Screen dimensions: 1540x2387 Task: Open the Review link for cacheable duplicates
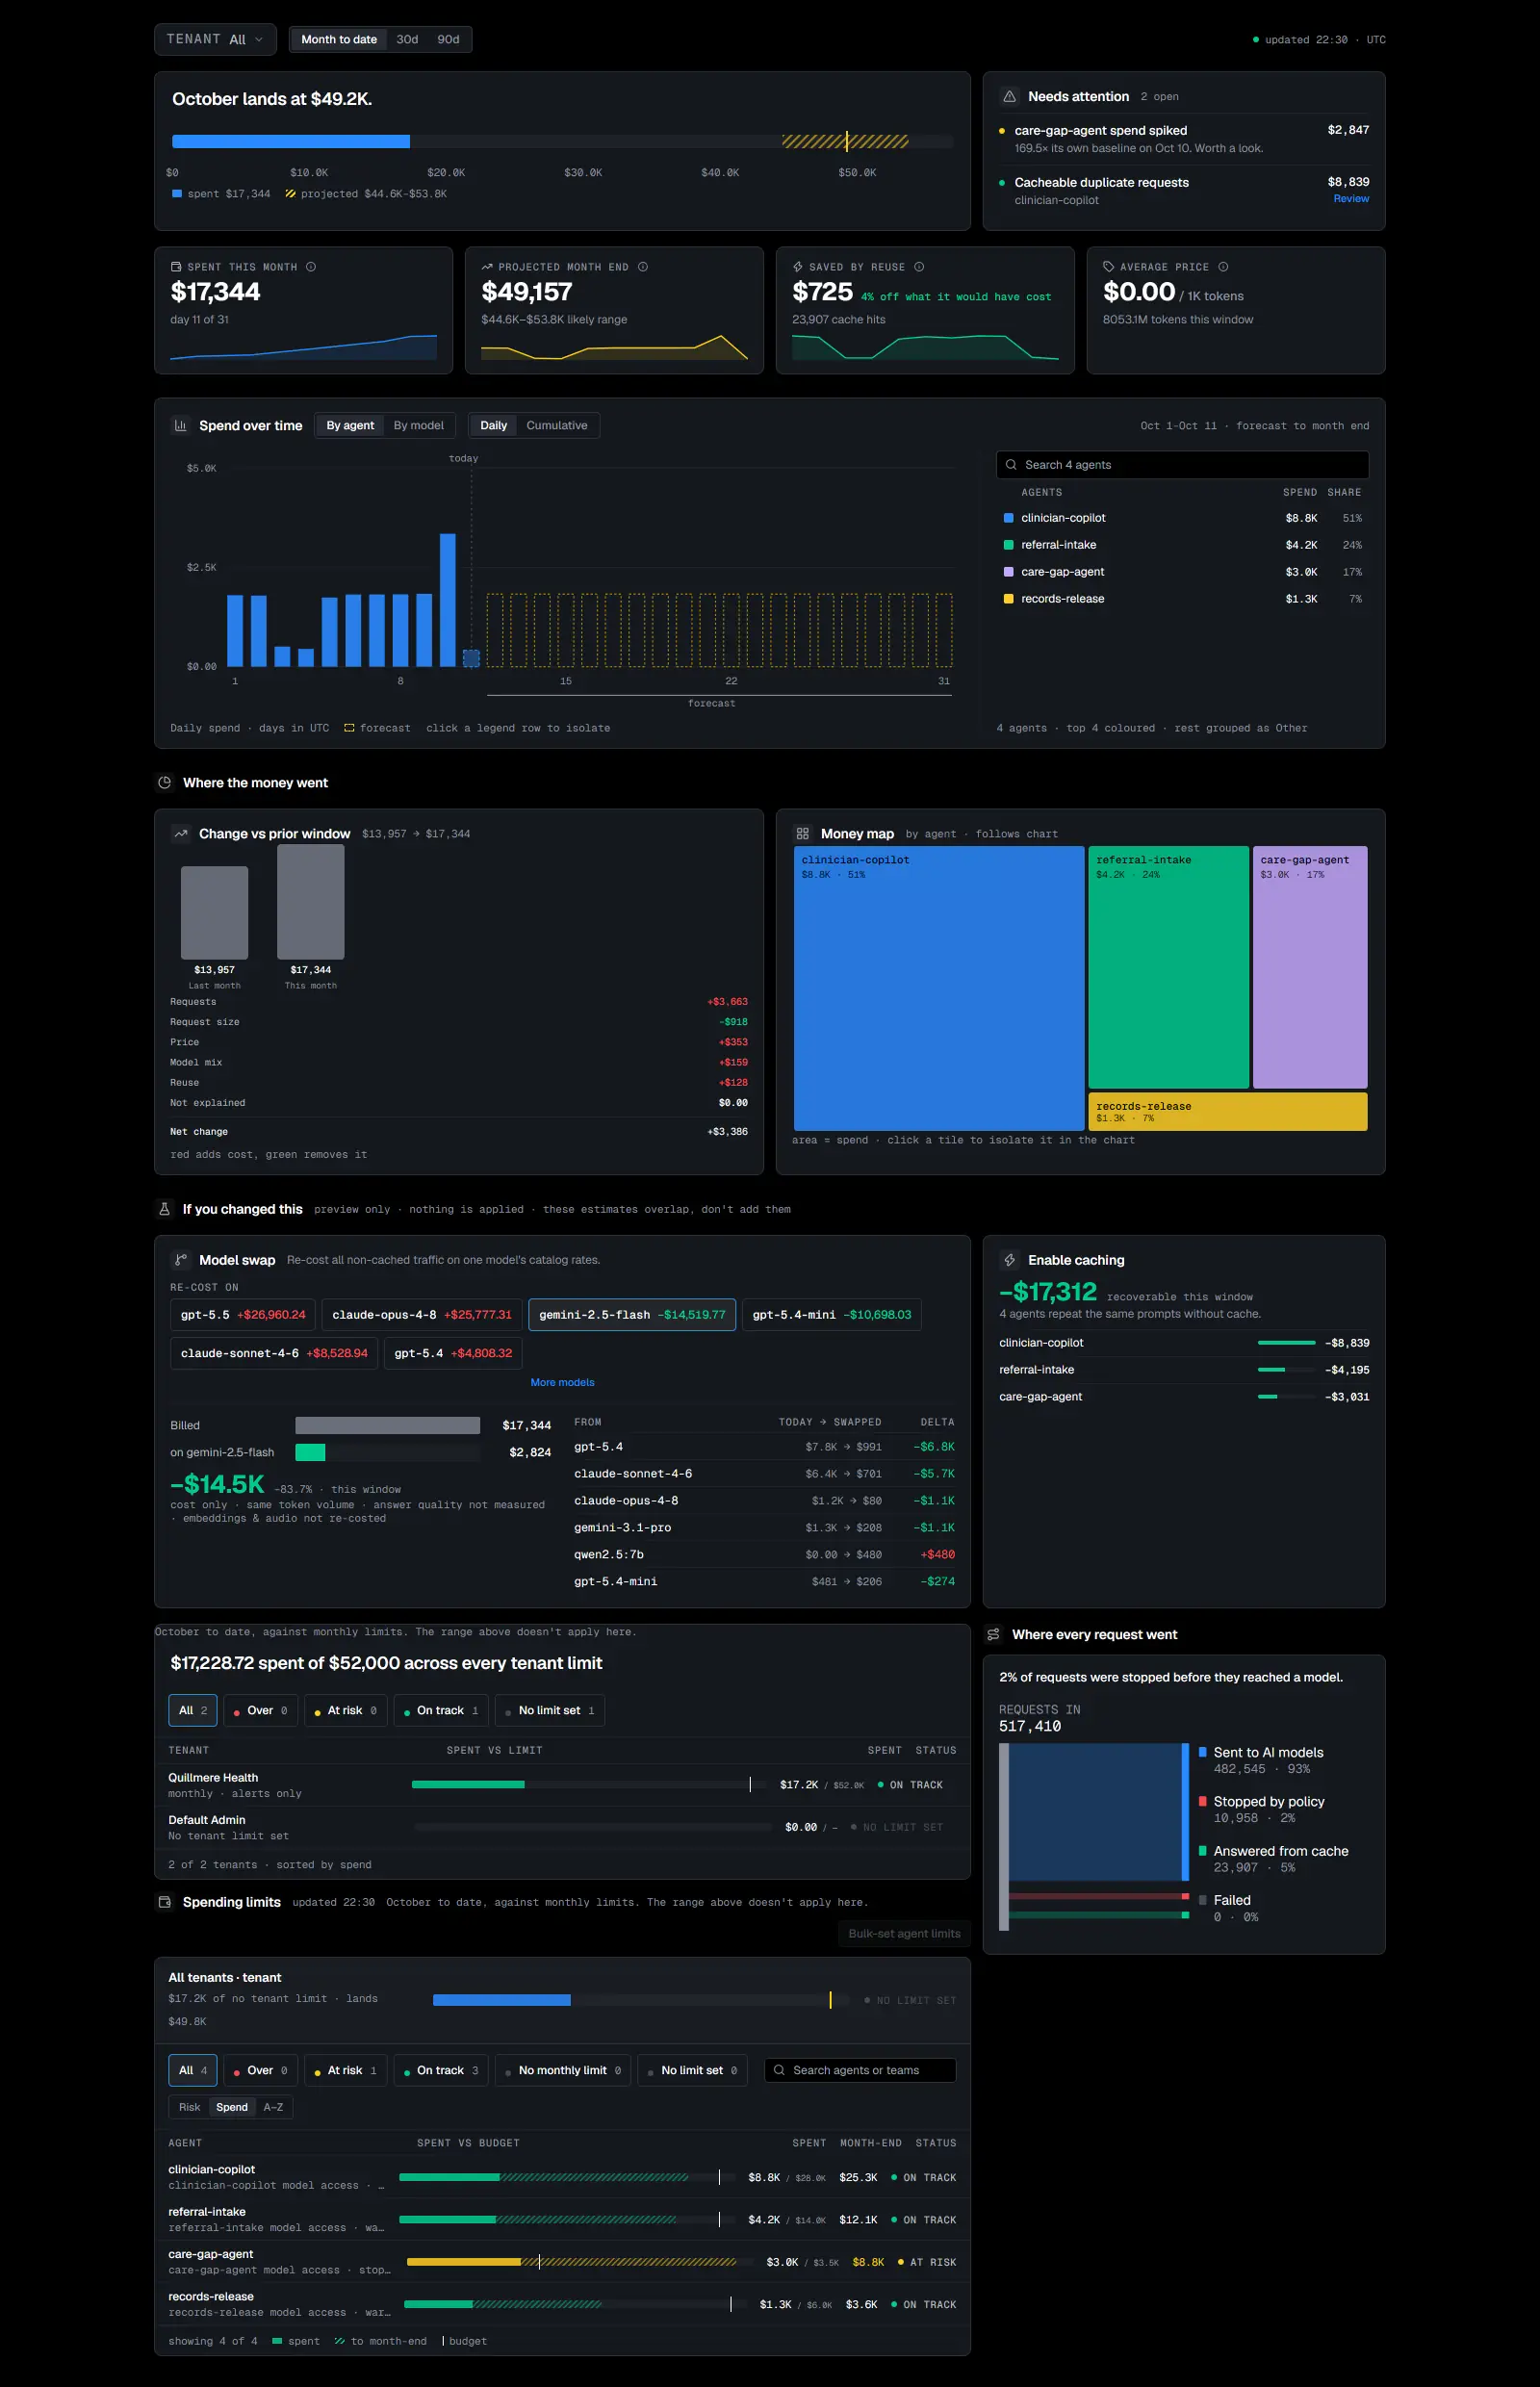point(1351,199)
